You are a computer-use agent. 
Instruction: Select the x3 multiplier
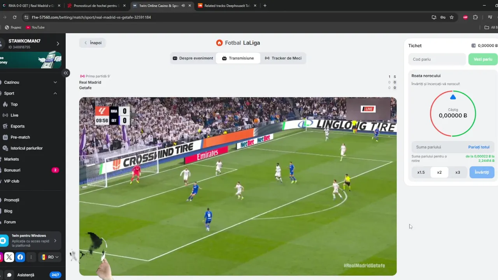tap(458, 172)
